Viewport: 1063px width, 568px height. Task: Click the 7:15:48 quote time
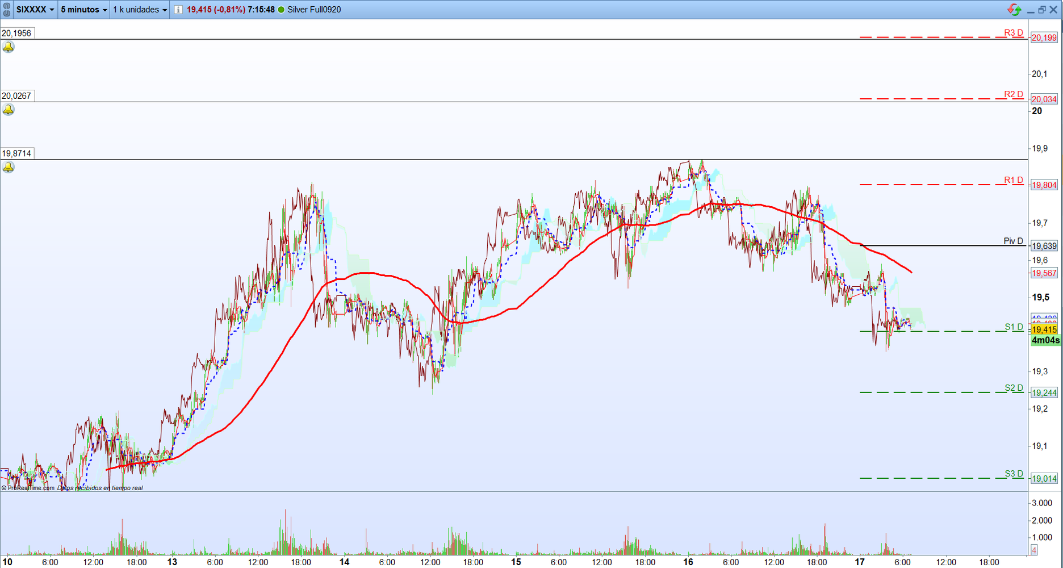click(261, 10)
